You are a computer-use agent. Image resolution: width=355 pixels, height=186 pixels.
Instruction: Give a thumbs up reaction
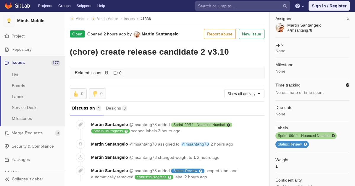(x=78, y=94)
